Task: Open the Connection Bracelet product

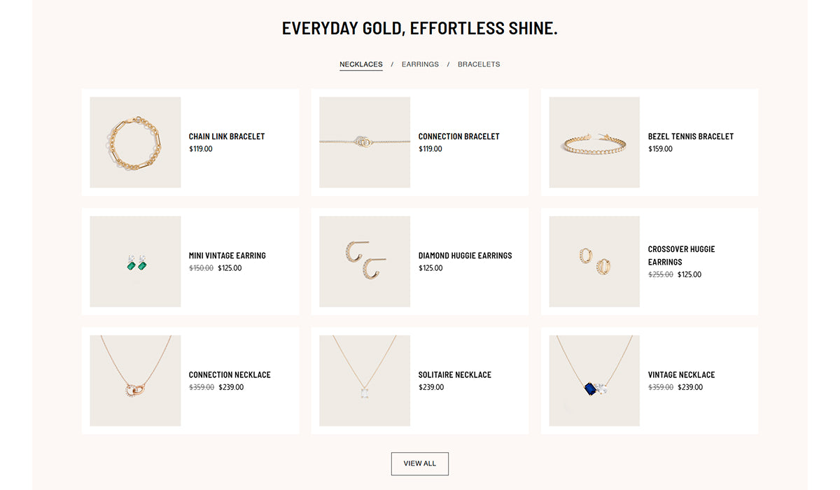Action: (458, 136)
